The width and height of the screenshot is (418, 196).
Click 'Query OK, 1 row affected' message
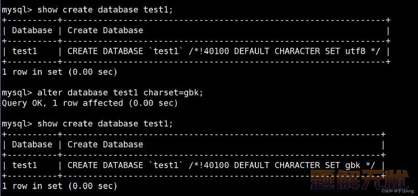(62, 103)
